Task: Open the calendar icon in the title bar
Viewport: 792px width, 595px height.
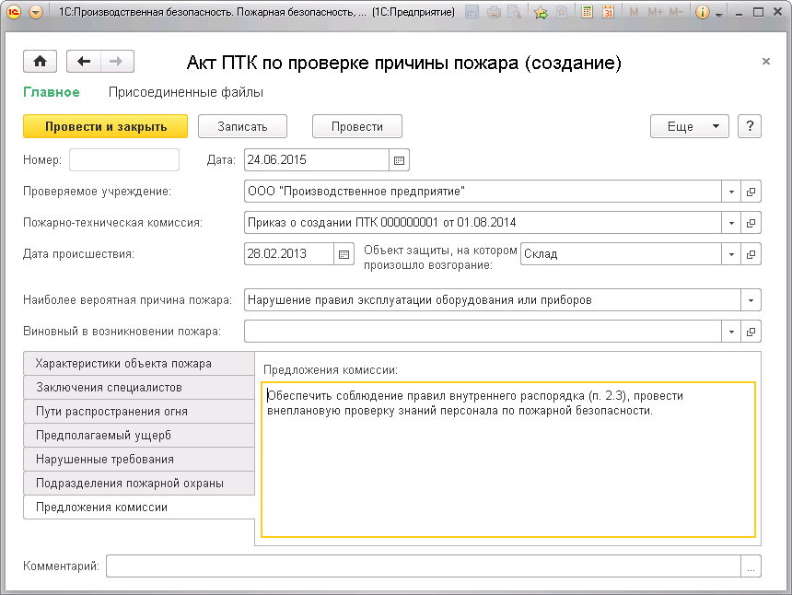Action: tap(609, 12)
